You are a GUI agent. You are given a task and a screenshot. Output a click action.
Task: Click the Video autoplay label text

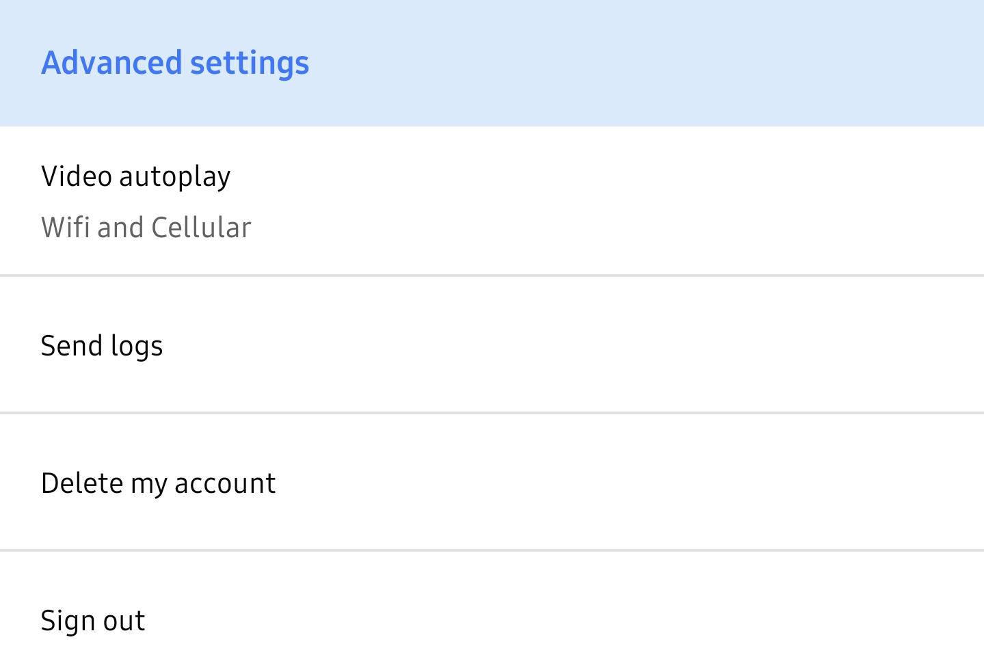[136, 177]
